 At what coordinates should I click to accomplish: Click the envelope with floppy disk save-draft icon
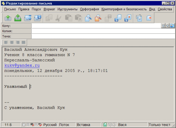[38, 18]
